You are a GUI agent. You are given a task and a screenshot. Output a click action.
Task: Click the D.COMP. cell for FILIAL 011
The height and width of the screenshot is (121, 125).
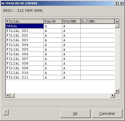click(97, 77)
